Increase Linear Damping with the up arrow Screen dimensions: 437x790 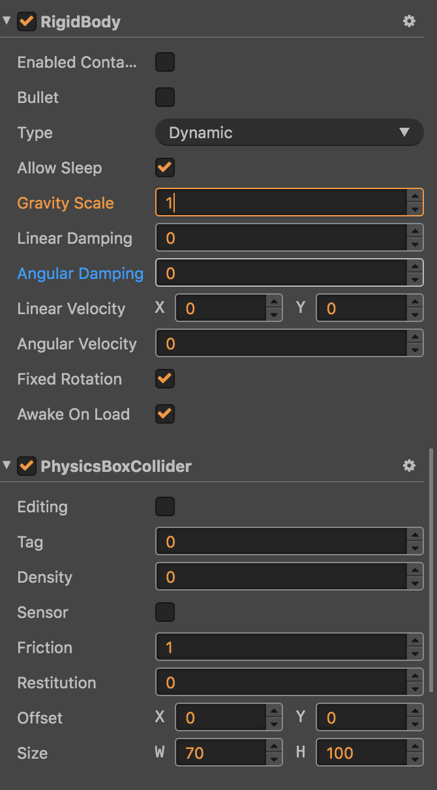point(415,232)
